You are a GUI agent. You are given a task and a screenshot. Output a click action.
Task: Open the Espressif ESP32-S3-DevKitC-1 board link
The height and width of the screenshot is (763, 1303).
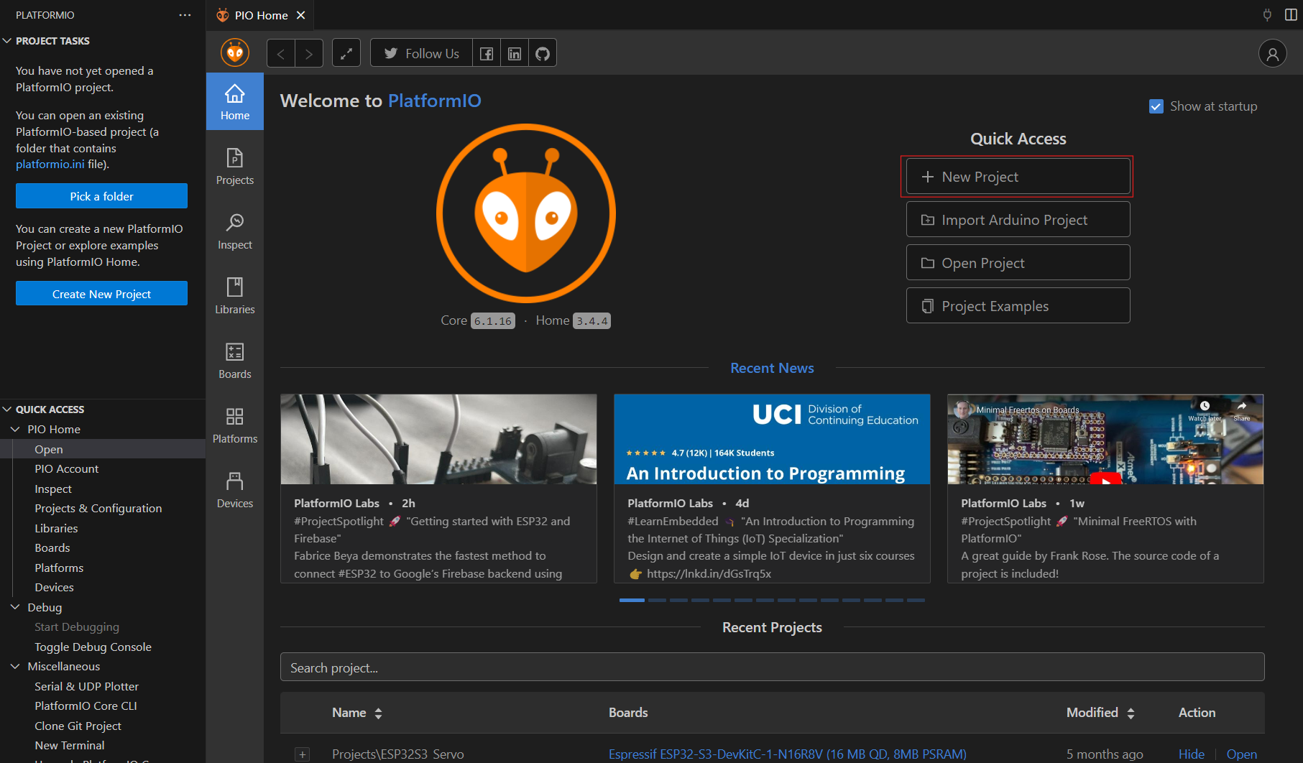pos(787,754)
